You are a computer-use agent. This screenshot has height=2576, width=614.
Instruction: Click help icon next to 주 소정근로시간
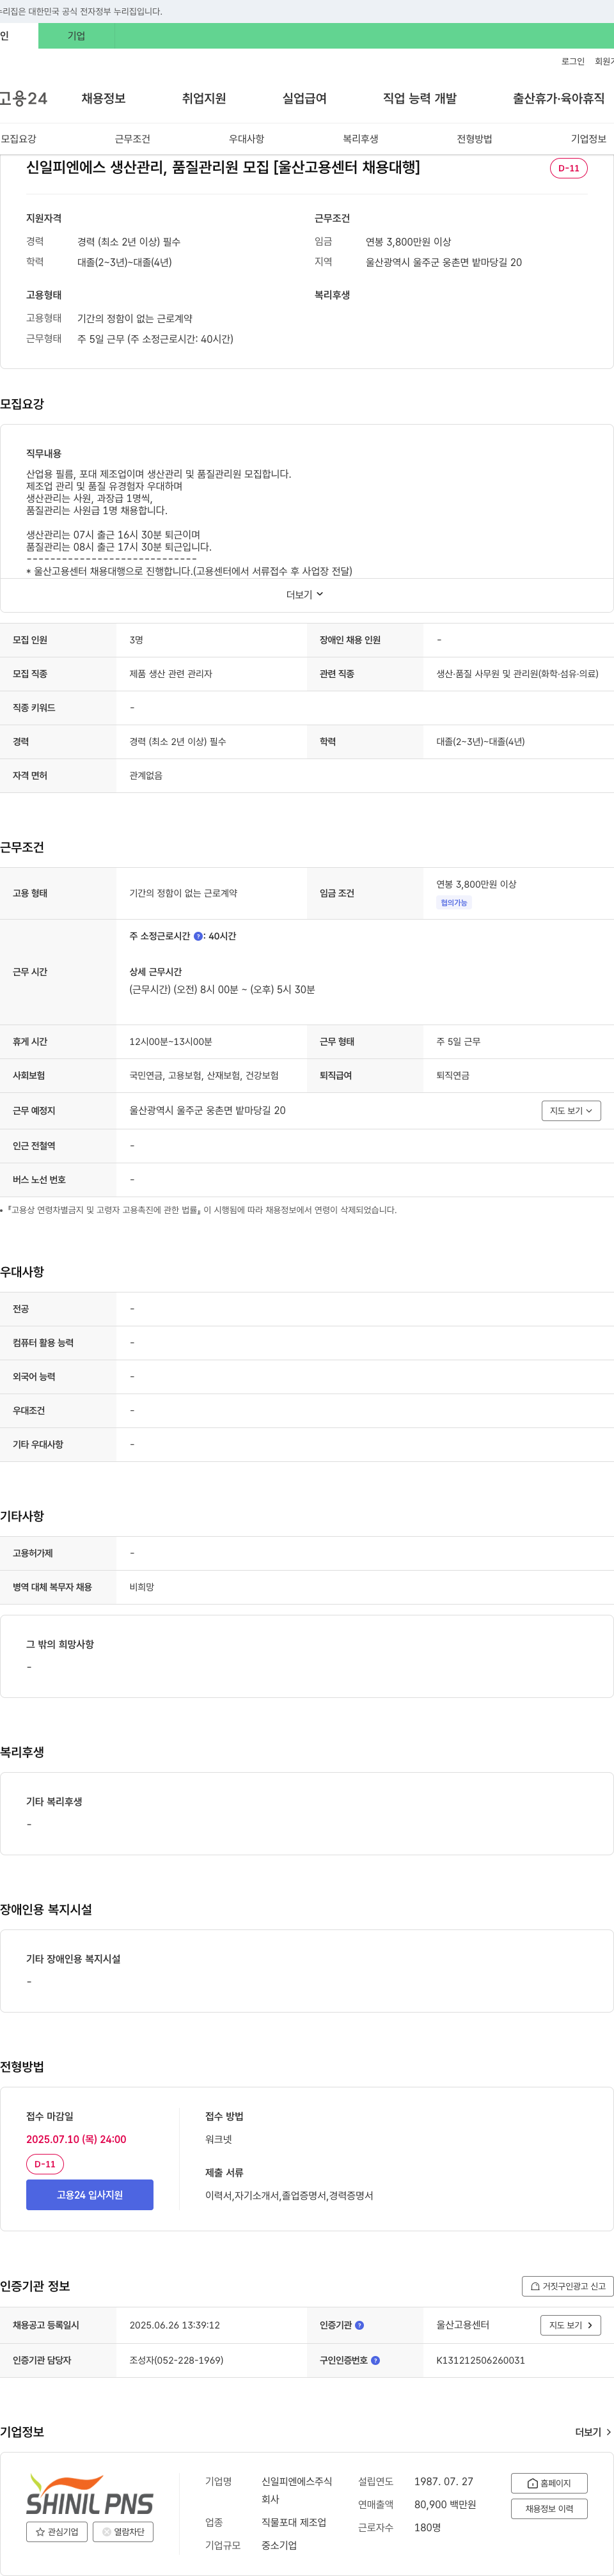pos(198,936)
